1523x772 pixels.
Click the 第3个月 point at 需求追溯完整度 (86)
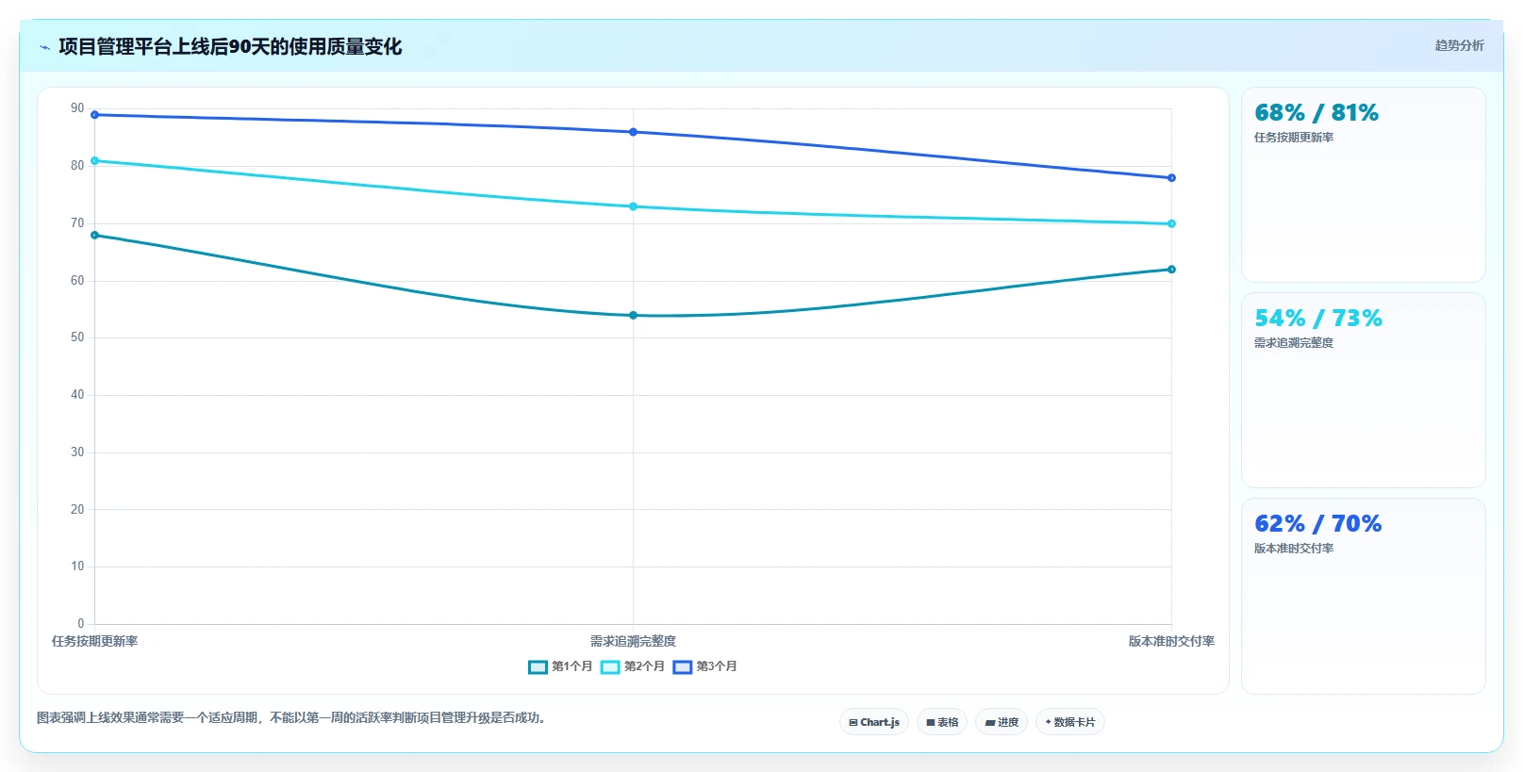pos(633,132)
